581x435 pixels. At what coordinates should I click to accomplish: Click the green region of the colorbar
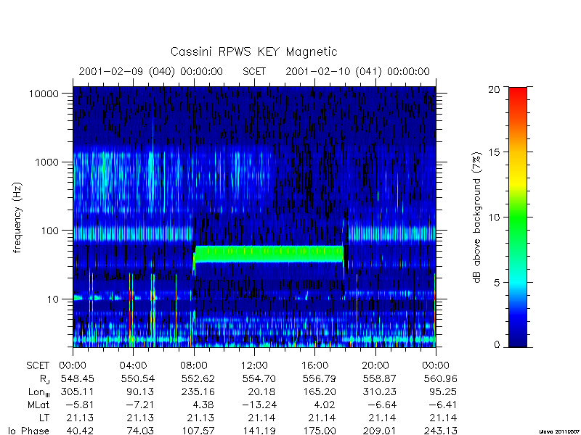(x=518, y=217)
